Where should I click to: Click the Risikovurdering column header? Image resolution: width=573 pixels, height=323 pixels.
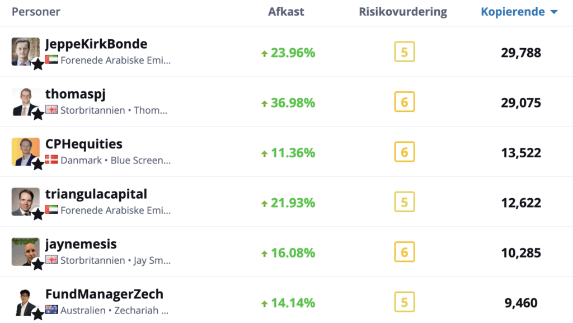(403, 11)
